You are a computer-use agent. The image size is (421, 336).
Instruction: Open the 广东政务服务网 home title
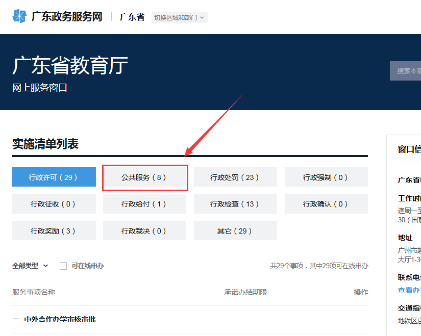67,17
